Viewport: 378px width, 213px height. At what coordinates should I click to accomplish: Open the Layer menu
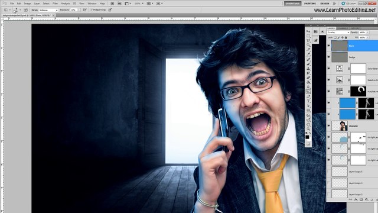37,4
